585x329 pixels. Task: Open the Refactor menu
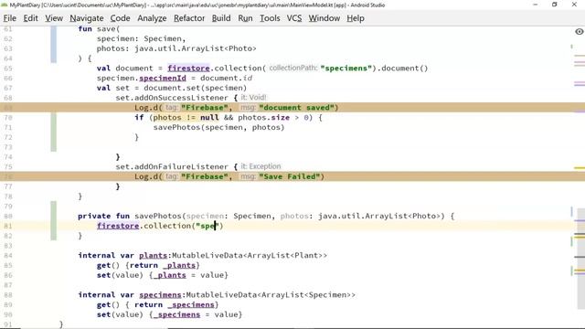click(x=189, y=18)
